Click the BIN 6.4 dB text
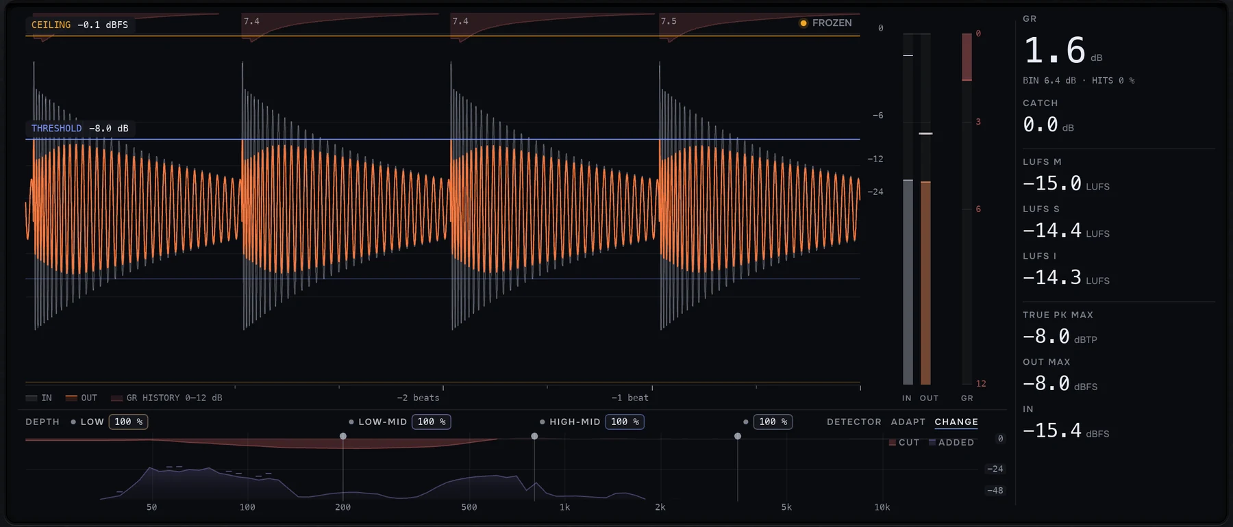This screenshot has height=527, width=1233. pos(1049,81)
